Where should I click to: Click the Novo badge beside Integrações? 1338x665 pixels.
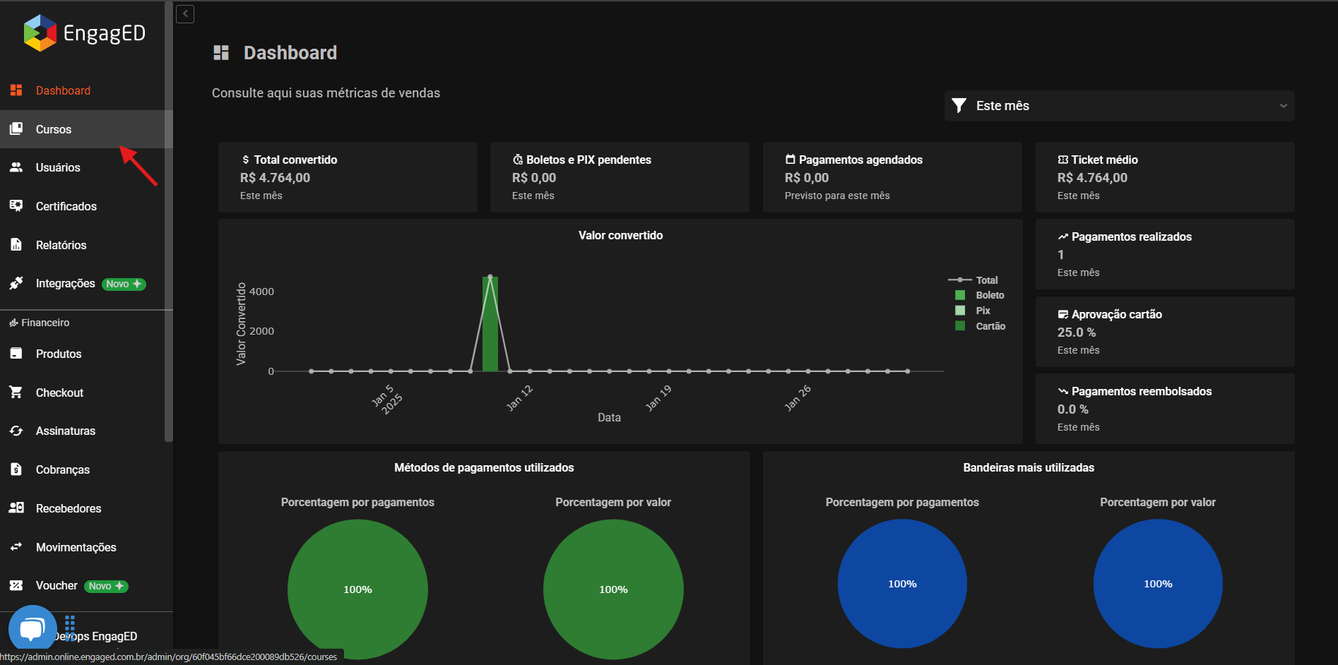tap(124, 284)
